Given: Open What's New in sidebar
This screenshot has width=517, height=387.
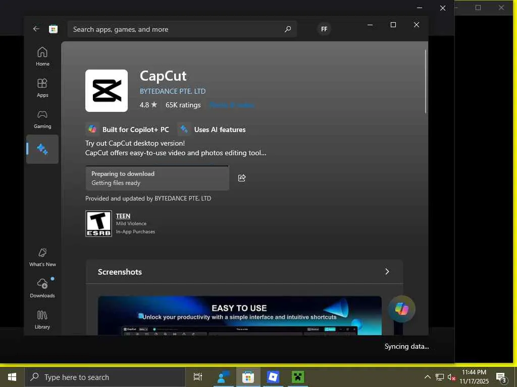Looking at the screenshot, I should pyautogui.click(x=42, y=257).
